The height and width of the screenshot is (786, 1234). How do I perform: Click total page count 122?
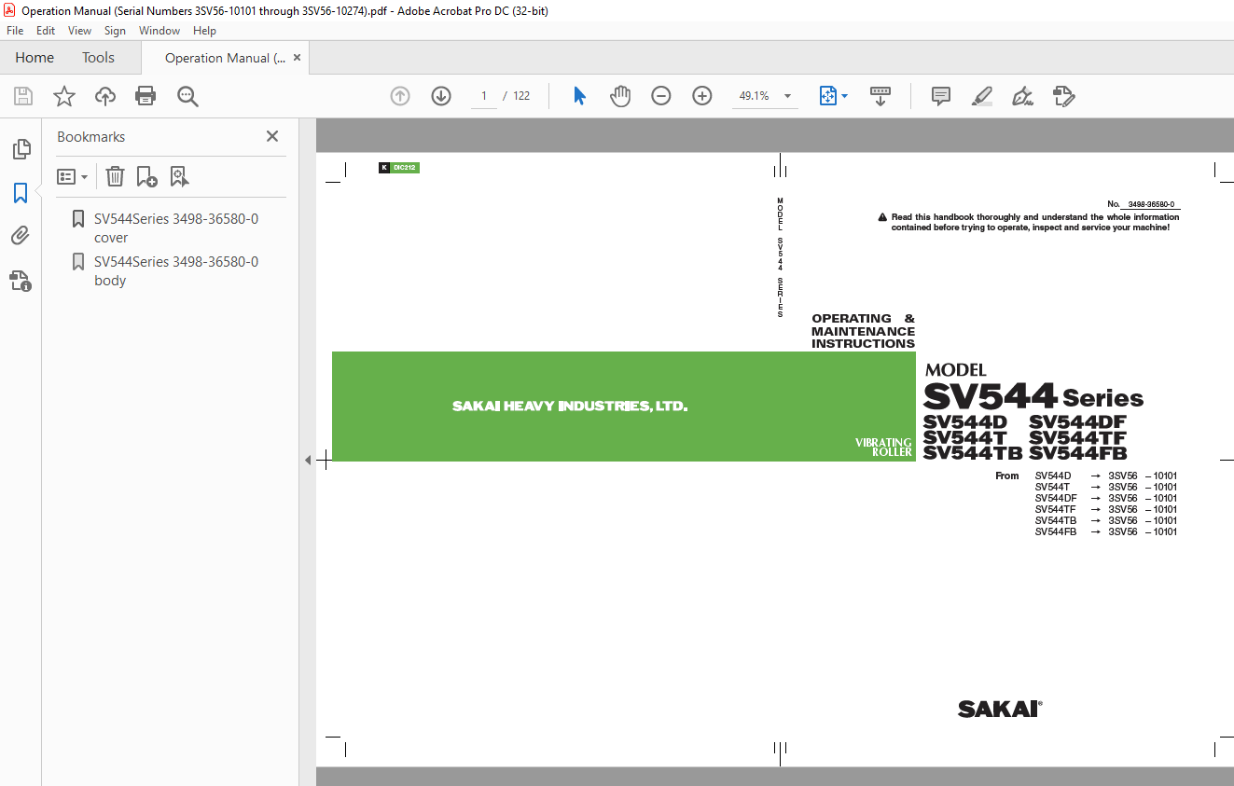521,96
